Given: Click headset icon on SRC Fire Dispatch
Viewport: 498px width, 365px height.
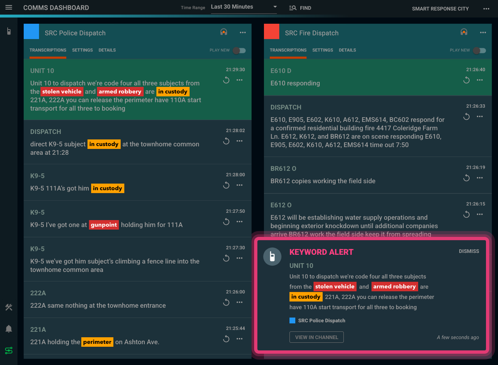Looking at the screenshot, I should (x=464, y=32).
